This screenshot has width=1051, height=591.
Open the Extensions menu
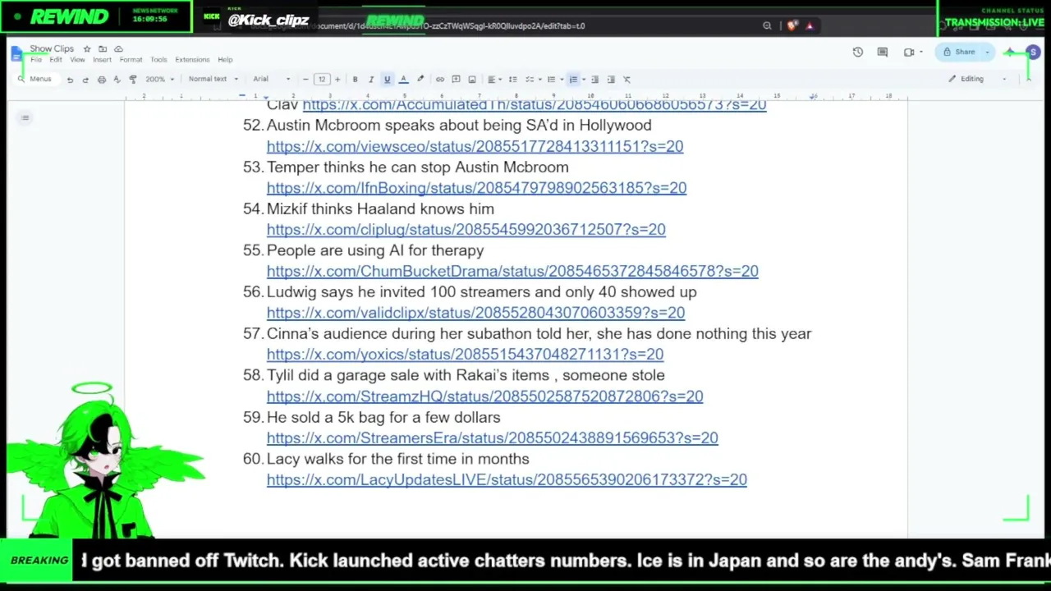(192, 60)
